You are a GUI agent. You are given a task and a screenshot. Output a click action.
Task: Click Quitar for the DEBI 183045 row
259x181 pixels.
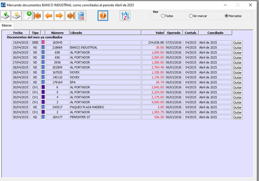pyautogui.click(x=238, y=43)
